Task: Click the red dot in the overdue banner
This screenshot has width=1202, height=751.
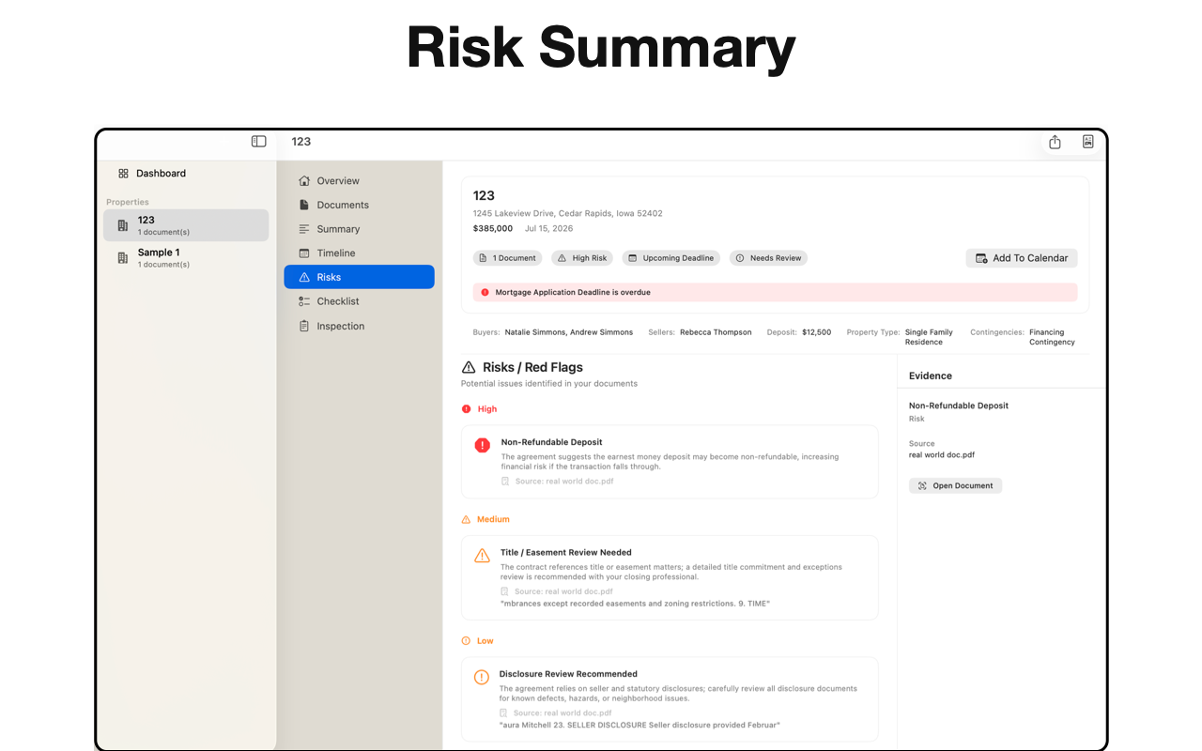Action: pos(485,293)
